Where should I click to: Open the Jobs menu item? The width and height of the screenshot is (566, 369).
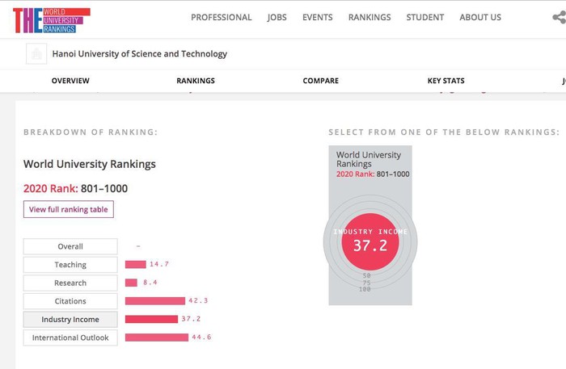point(277,17)
